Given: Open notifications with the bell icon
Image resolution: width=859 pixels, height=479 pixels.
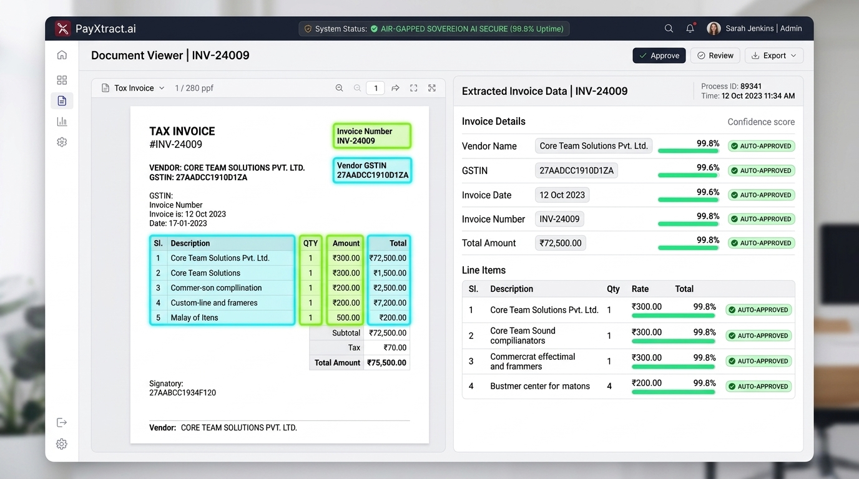Looking at the screenshot, I should [690, 29].
